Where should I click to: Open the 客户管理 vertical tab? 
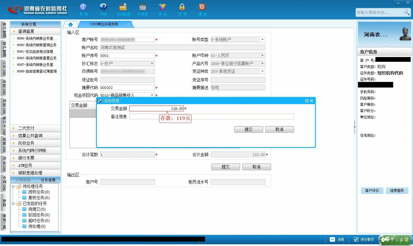pyautogui.click(x=4, y=49)
